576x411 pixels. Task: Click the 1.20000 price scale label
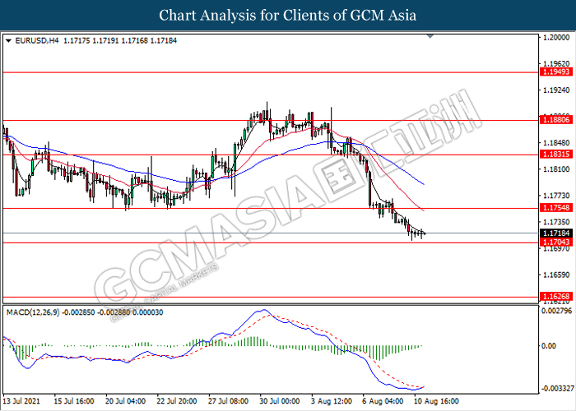click(x=557, y=38)
